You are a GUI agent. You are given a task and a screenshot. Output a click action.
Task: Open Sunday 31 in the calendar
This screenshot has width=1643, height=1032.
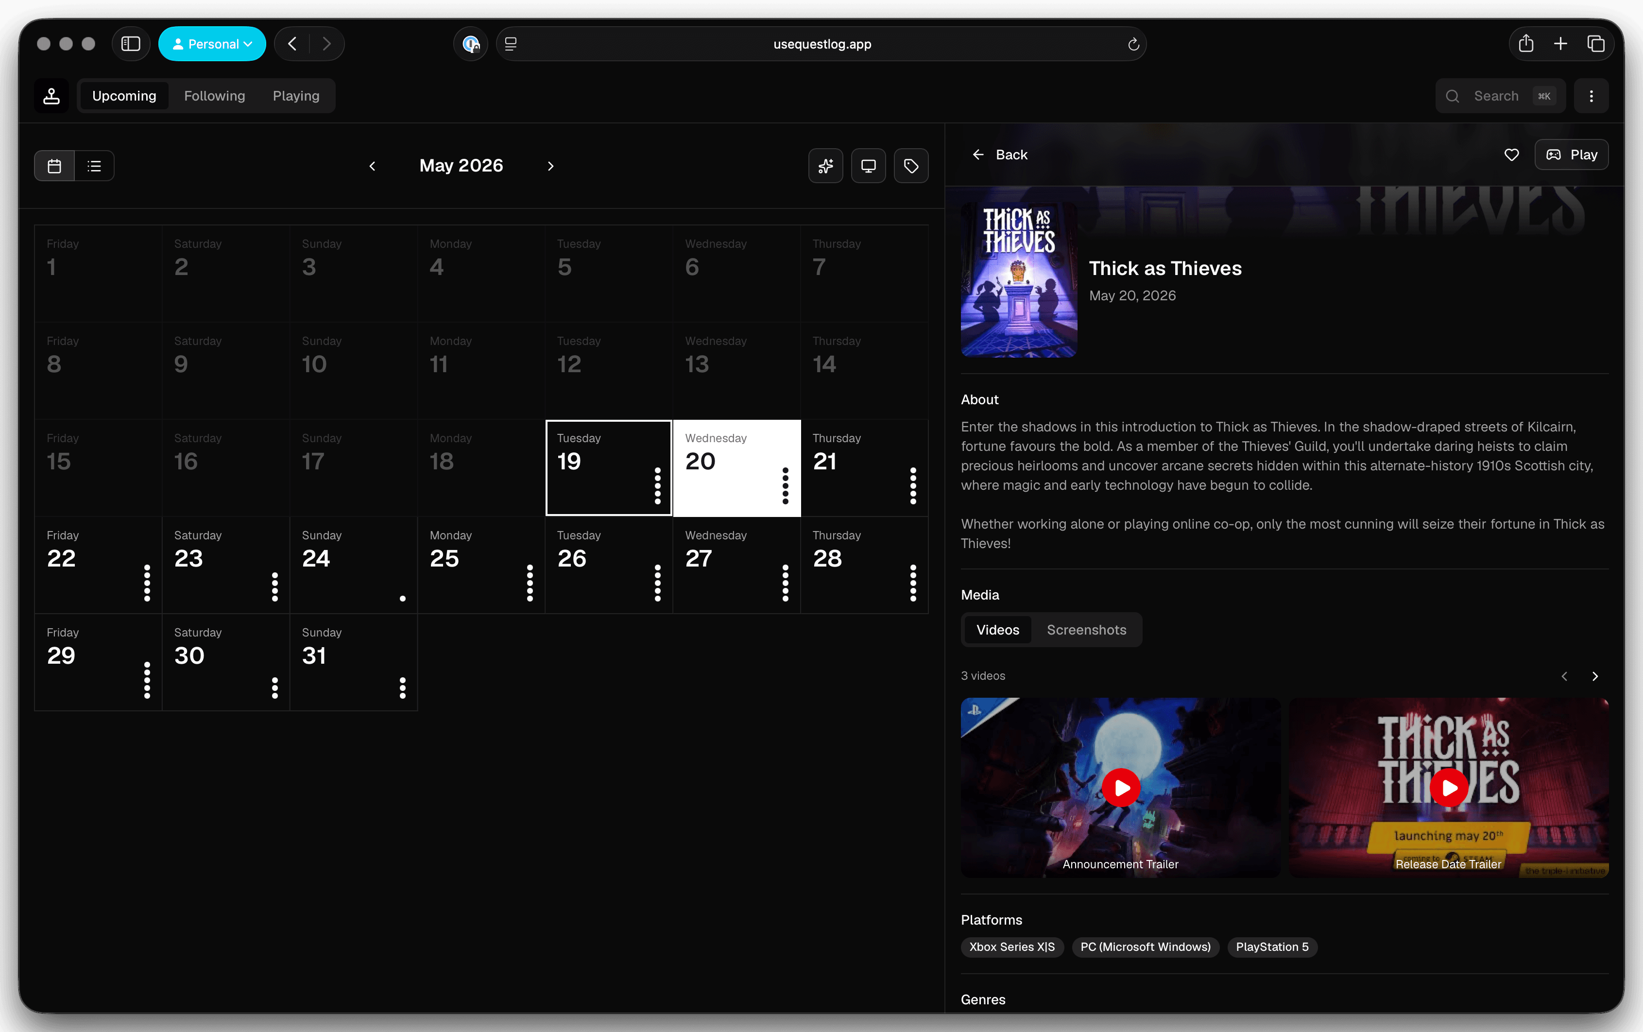click(x=354, y=662)
